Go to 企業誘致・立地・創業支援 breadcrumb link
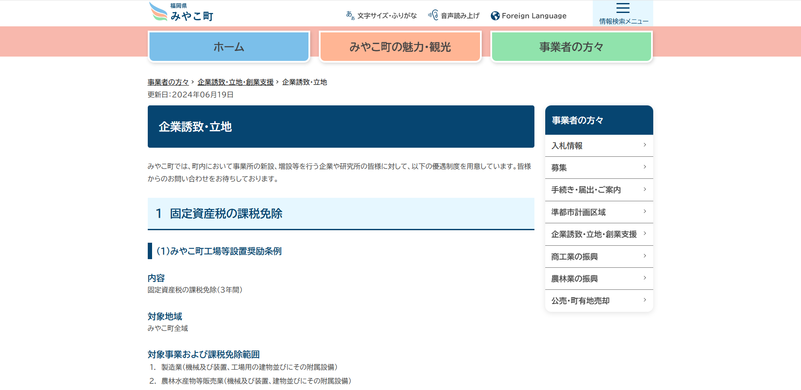The image size is (801, 390). point(235,82)
